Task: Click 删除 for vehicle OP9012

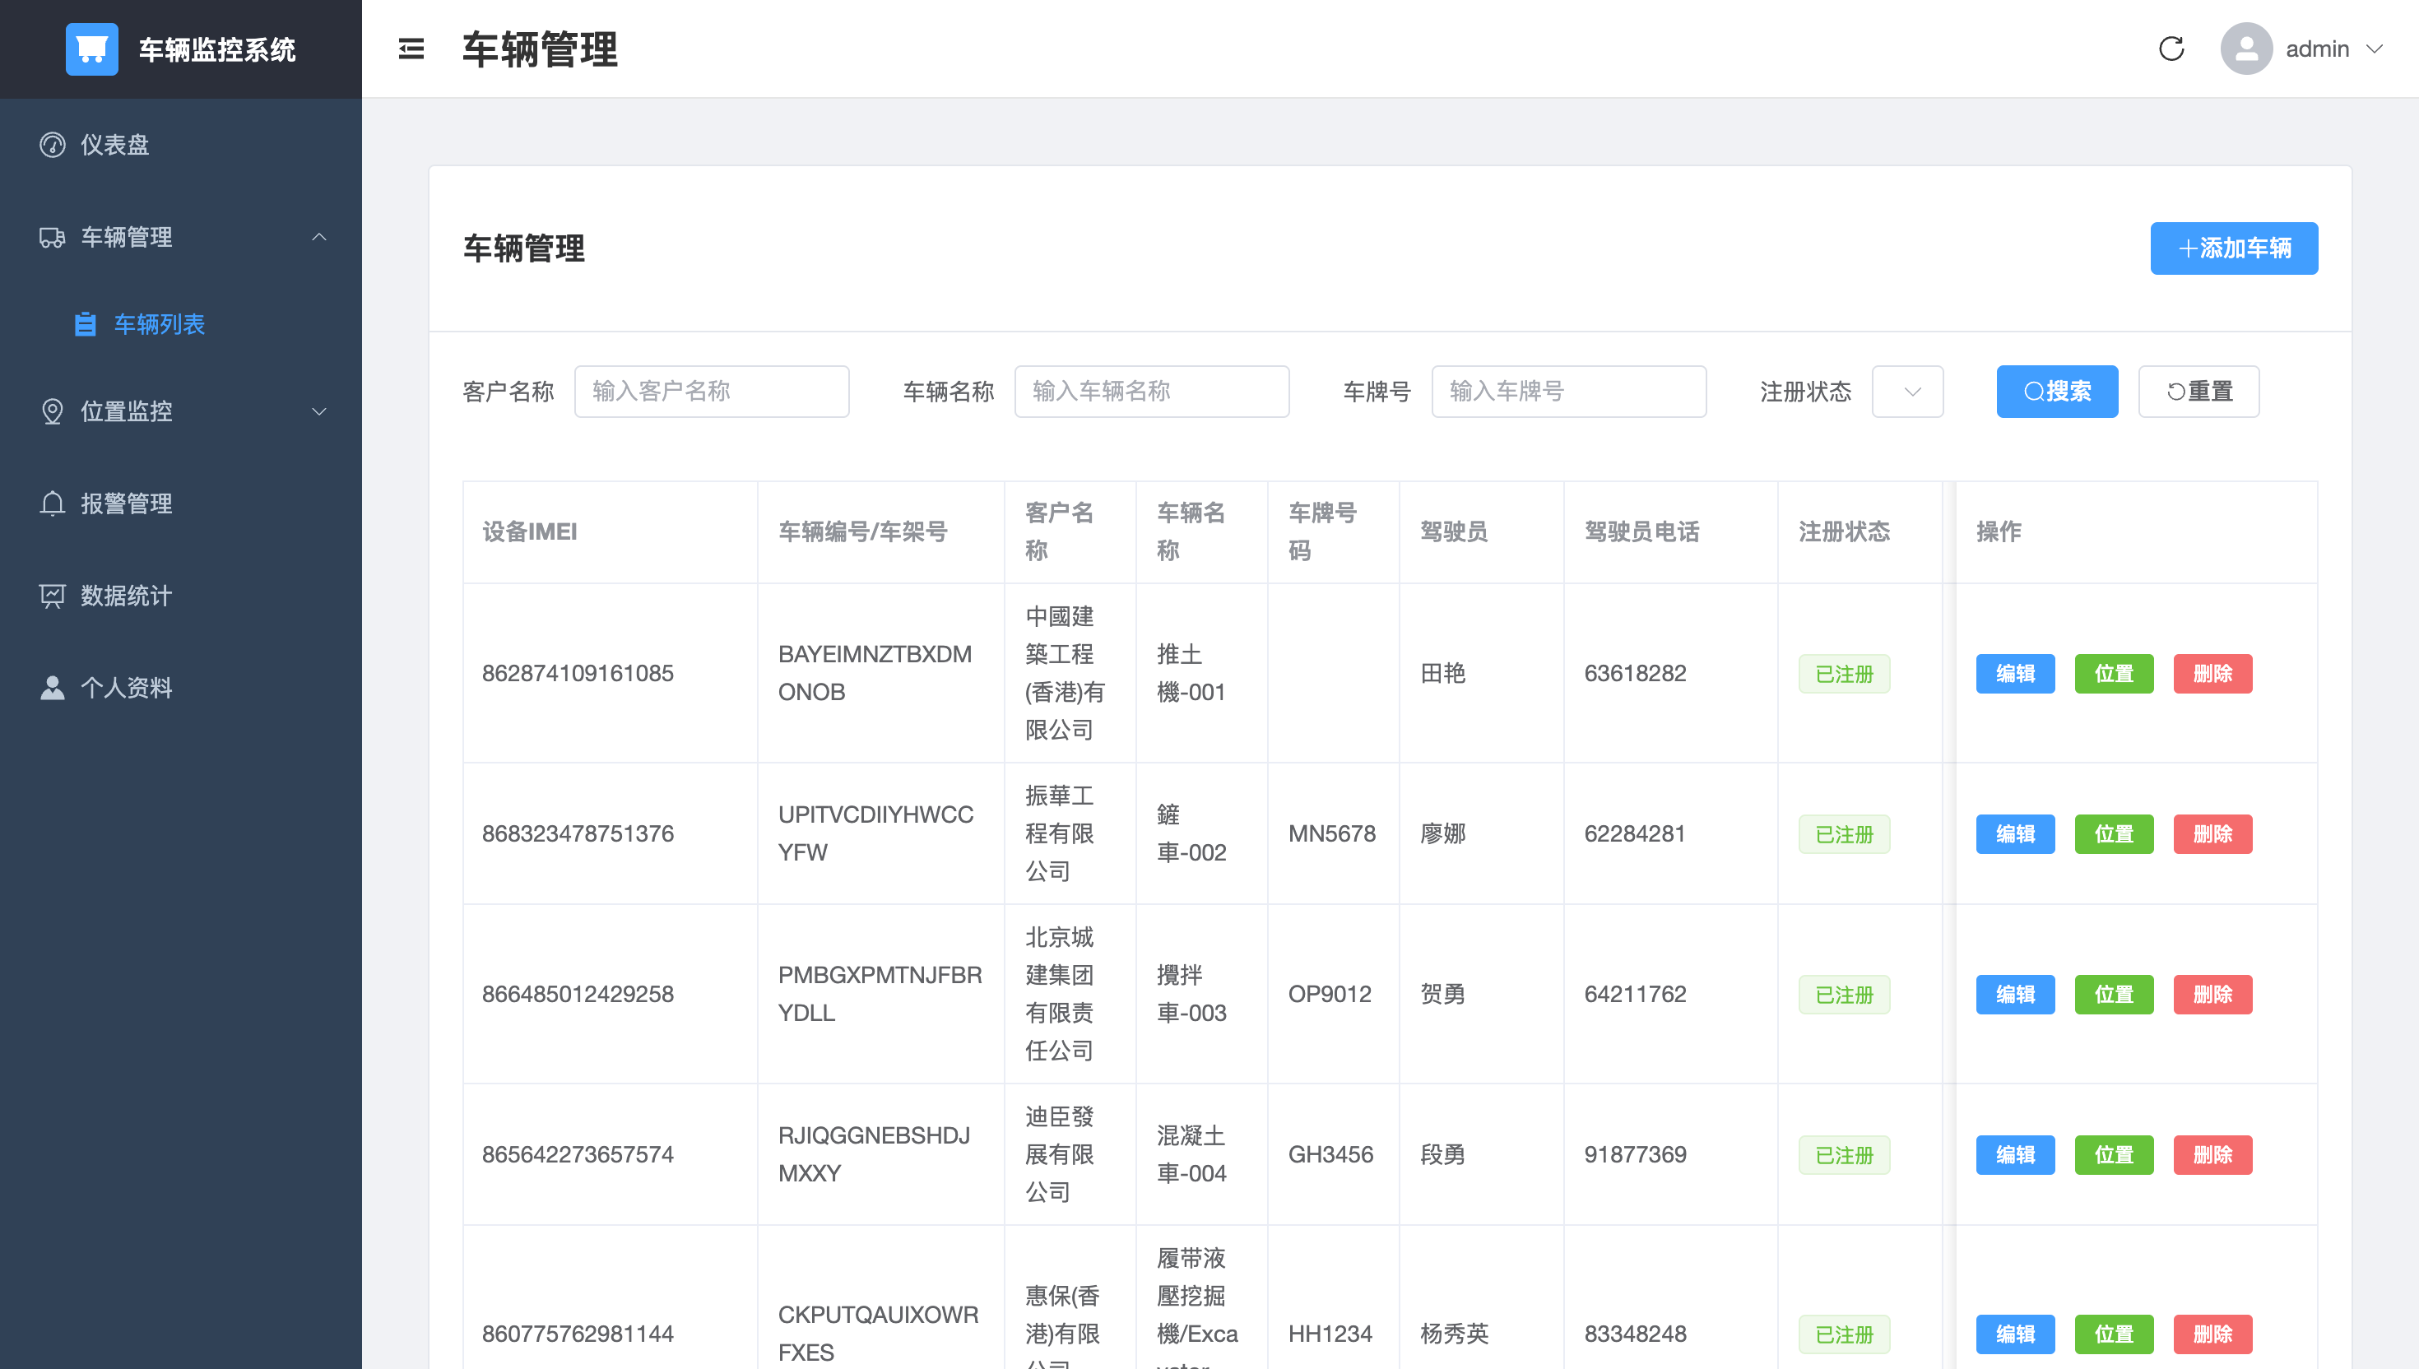Action: (2211, 994)
